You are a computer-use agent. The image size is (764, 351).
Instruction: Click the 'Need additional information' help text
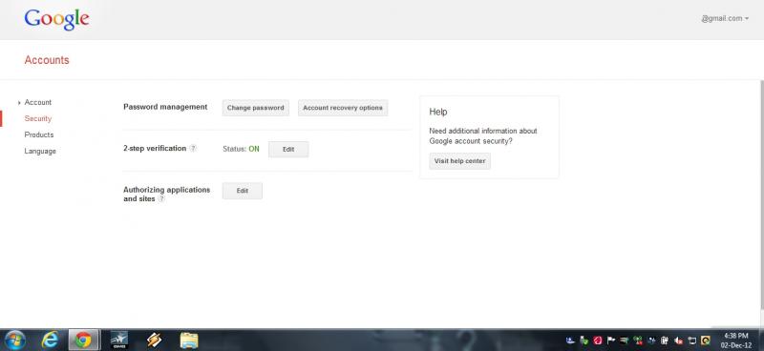tap(483, 136)
